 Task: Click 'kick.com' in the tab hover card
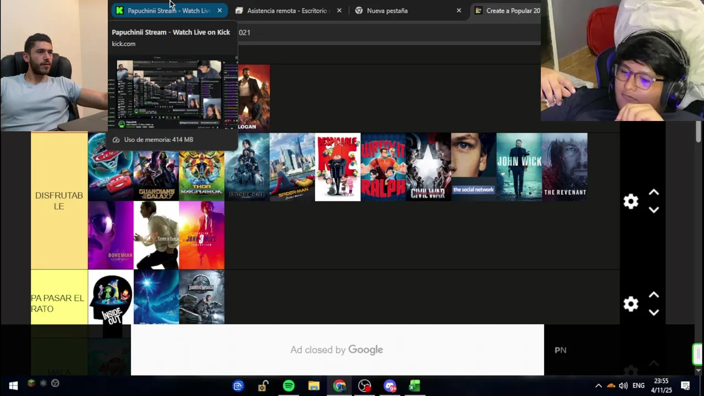pyautogui.click(x=123, y=43)
